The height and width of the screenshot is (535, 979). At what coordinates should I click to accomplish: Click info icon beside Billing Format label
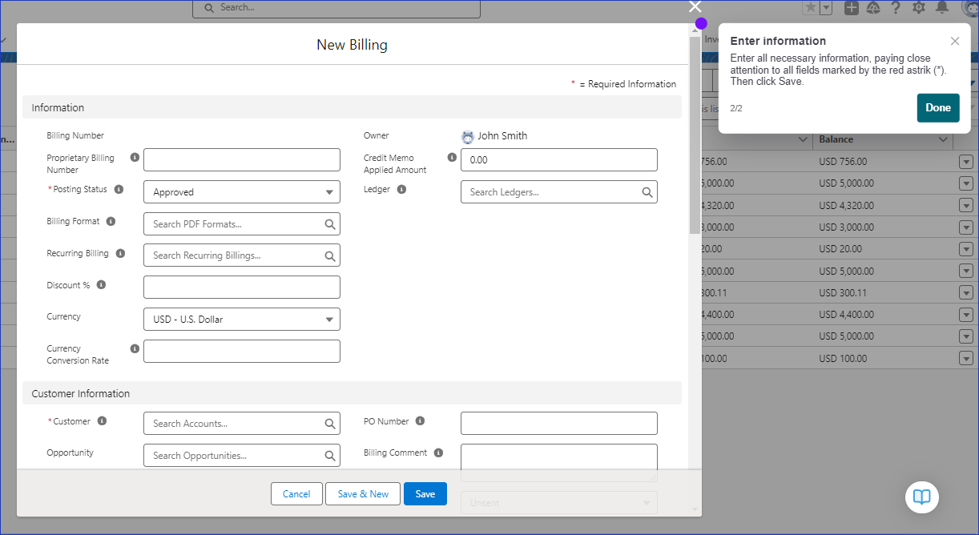point(111,222)
